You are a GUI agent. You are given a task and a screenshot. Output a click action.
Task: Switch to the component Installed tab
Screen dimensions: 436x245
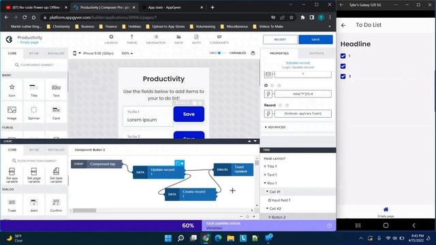click(x=56, y=53)
